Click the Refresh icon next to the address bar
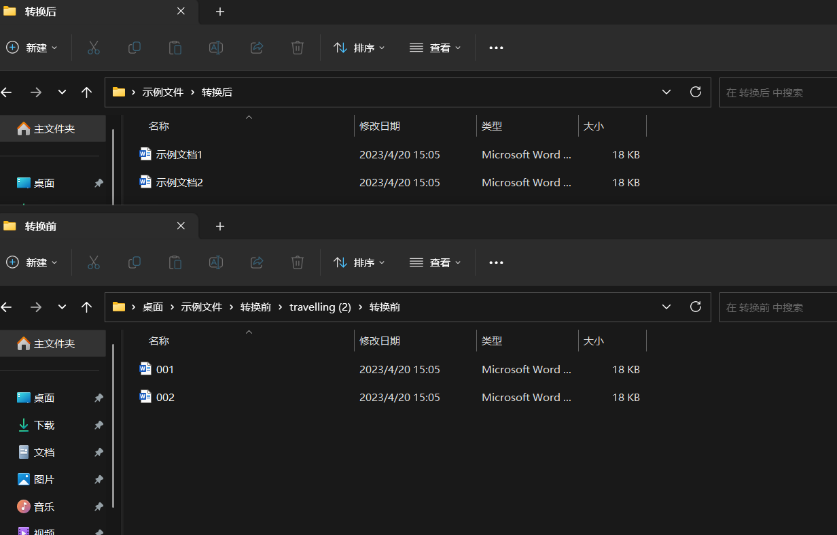The image size is (837, 535). [695, 92]
